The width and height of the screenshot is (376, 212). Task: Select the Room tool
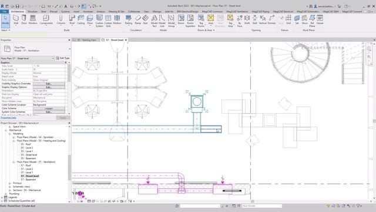click(x=181, y=19)
